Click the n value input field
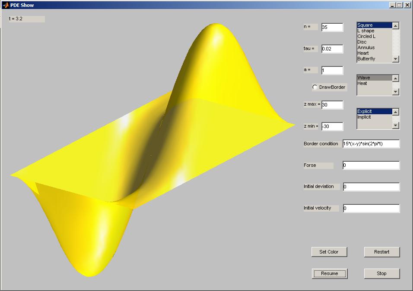This screenshot has width=413, height=291. point(332,27)
